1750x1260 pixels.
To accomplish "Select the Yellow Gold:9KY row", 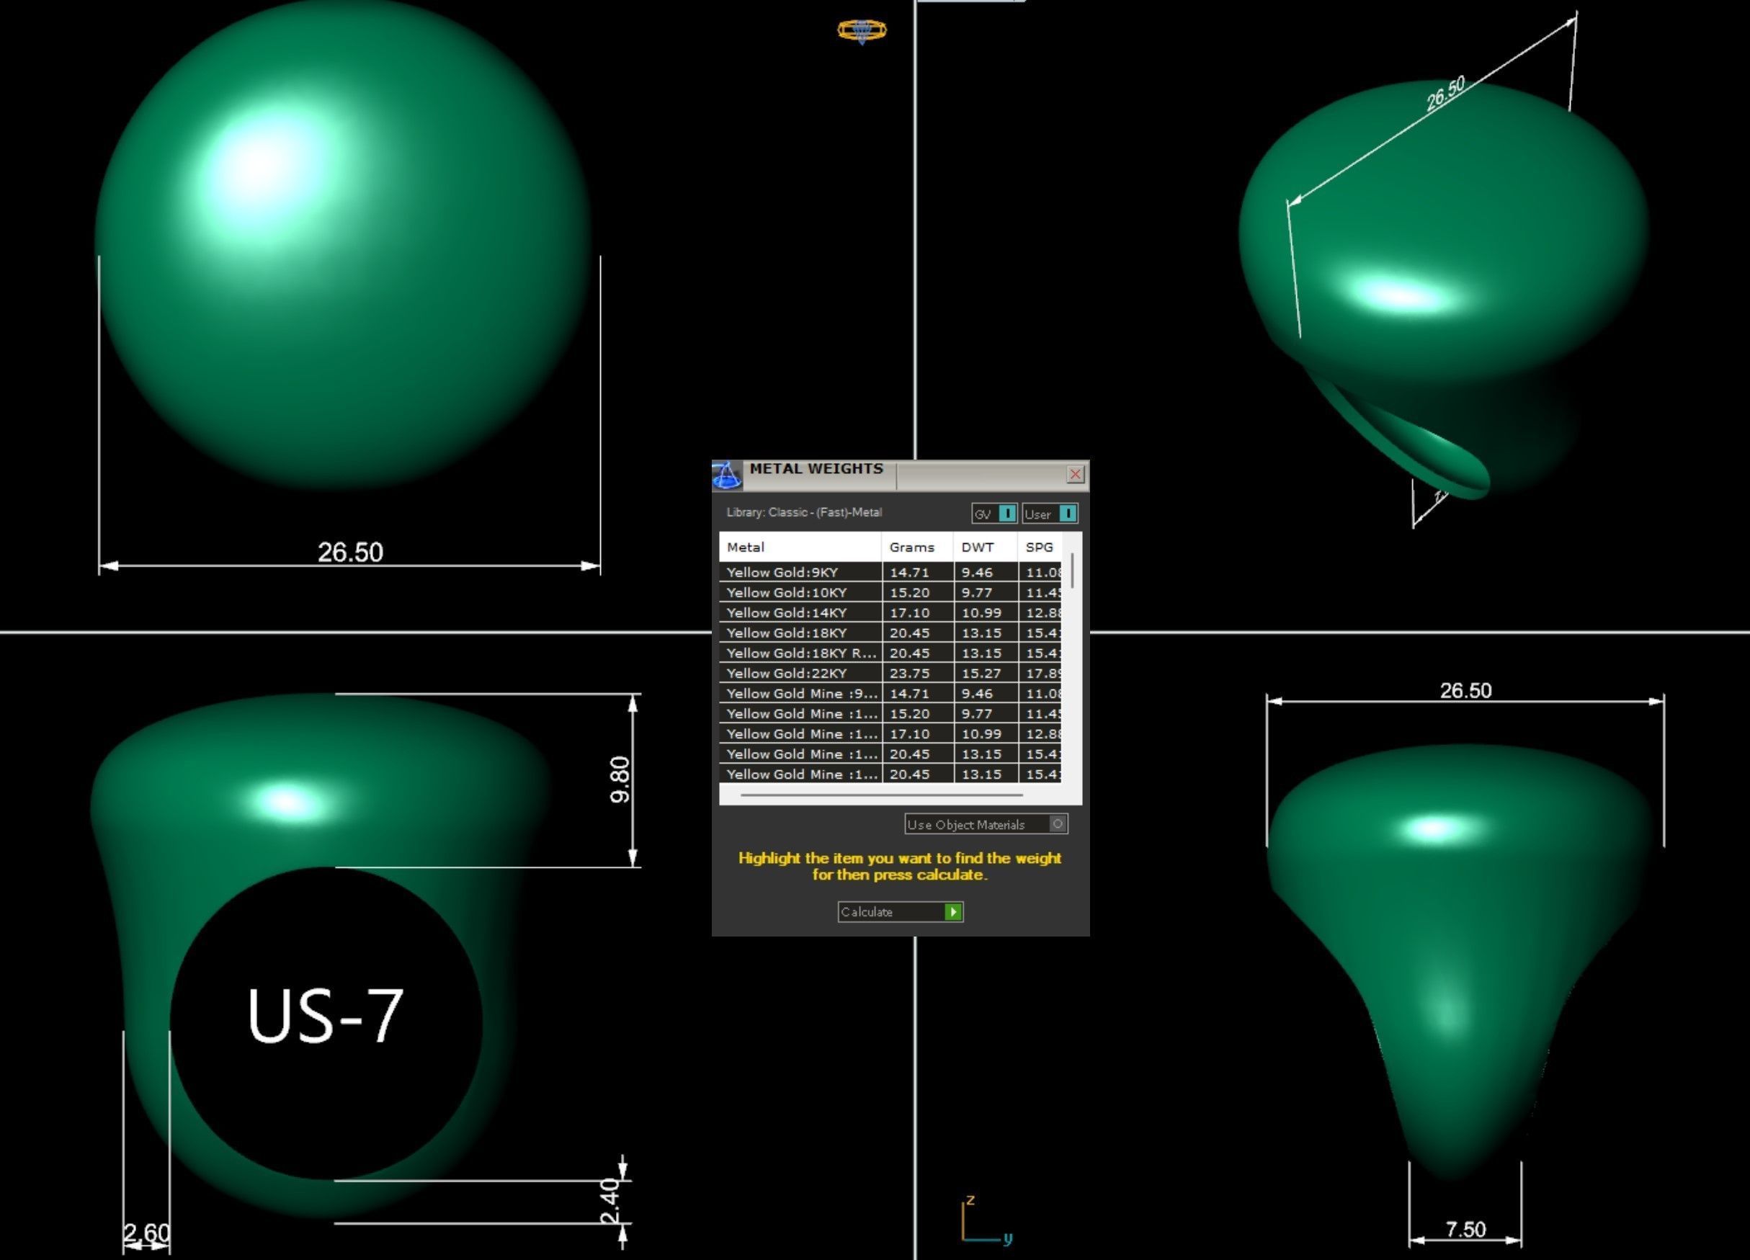I will click(890, 573).
